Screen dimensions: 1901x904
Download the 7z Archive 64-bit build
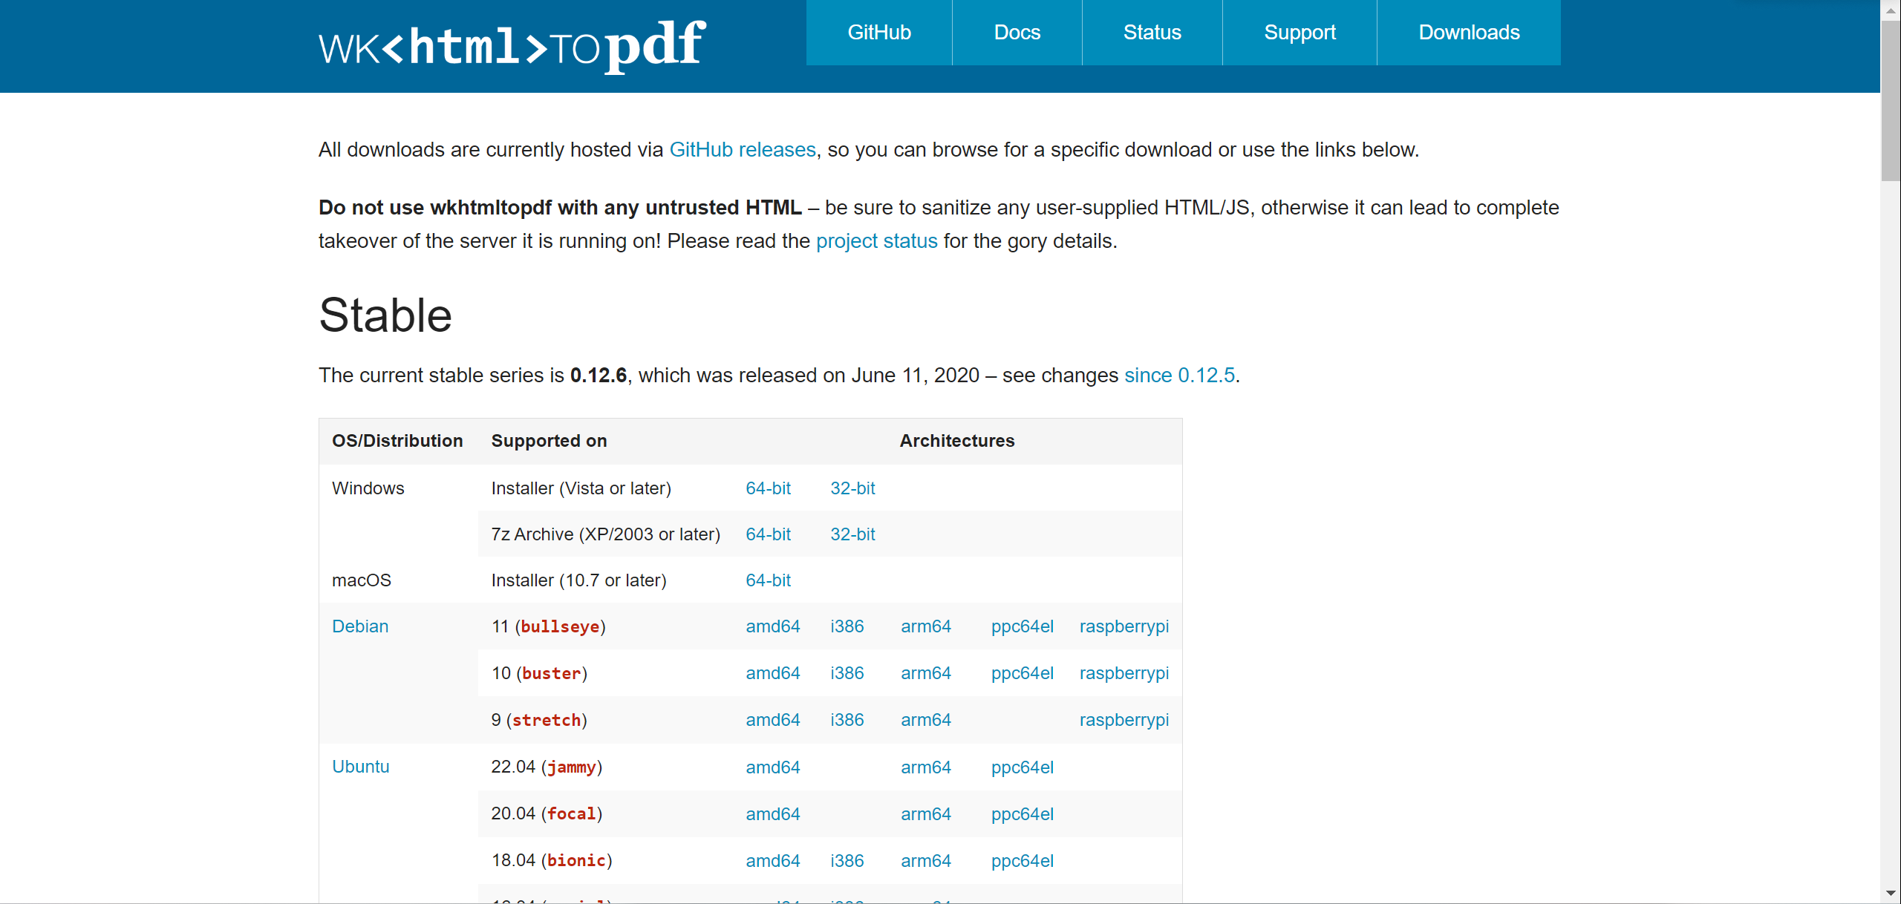coord(768,534)
